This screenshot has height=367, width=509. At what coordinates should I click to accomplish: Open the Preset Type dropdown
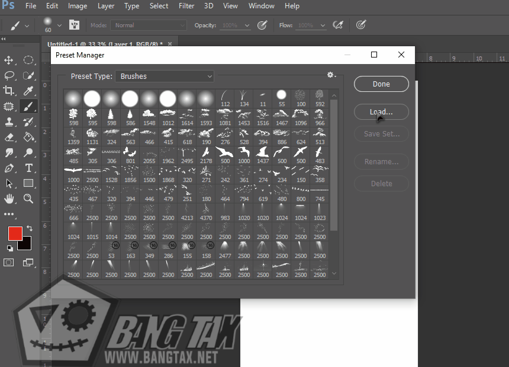click(165, 76)
